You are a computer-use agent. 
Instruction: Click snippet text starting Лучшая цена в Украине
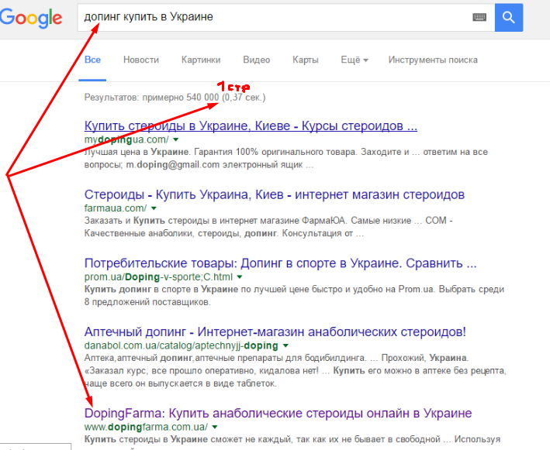pos(286,158)
